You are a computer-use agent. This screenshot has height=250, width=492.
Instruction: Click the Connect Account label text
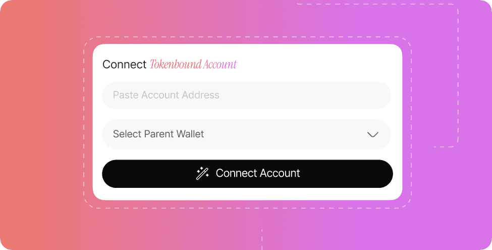tap(258, 173)
